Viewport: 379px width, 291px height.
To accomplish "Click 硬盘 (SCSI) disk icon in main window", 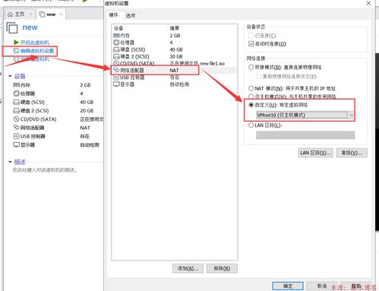I will (x=16, y=102).
